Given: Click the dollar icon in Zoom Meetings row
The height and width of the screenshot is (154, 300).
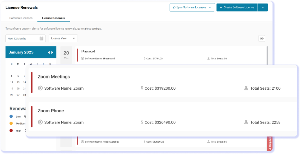Looking at the screenshot, I should 142,88.
